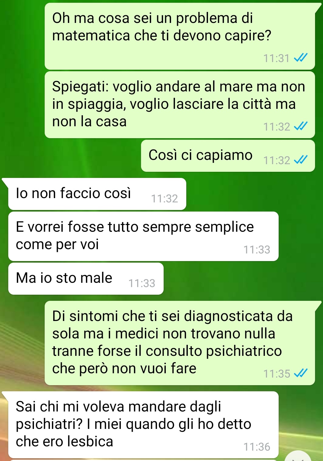Screen dimensions: 323x461
Task: Tap the 11:36 timestamp on the last message
Action: click(257, 447)
